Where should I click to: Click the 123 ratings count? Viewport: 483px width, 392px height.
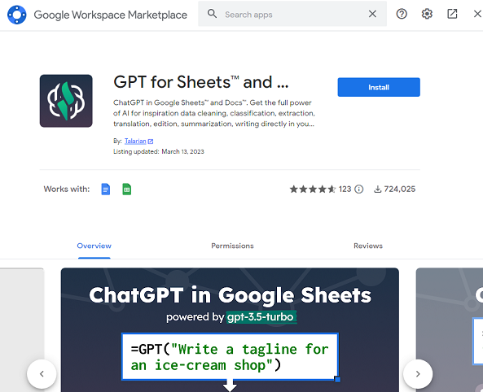tap(345, 189)
